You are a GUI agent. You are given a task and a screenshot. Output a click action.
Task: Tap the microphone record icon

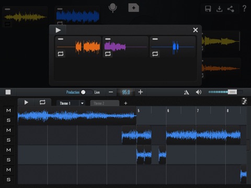point(112,8)
